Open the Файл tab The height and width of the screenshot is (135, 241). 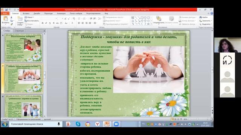(5, 13)
